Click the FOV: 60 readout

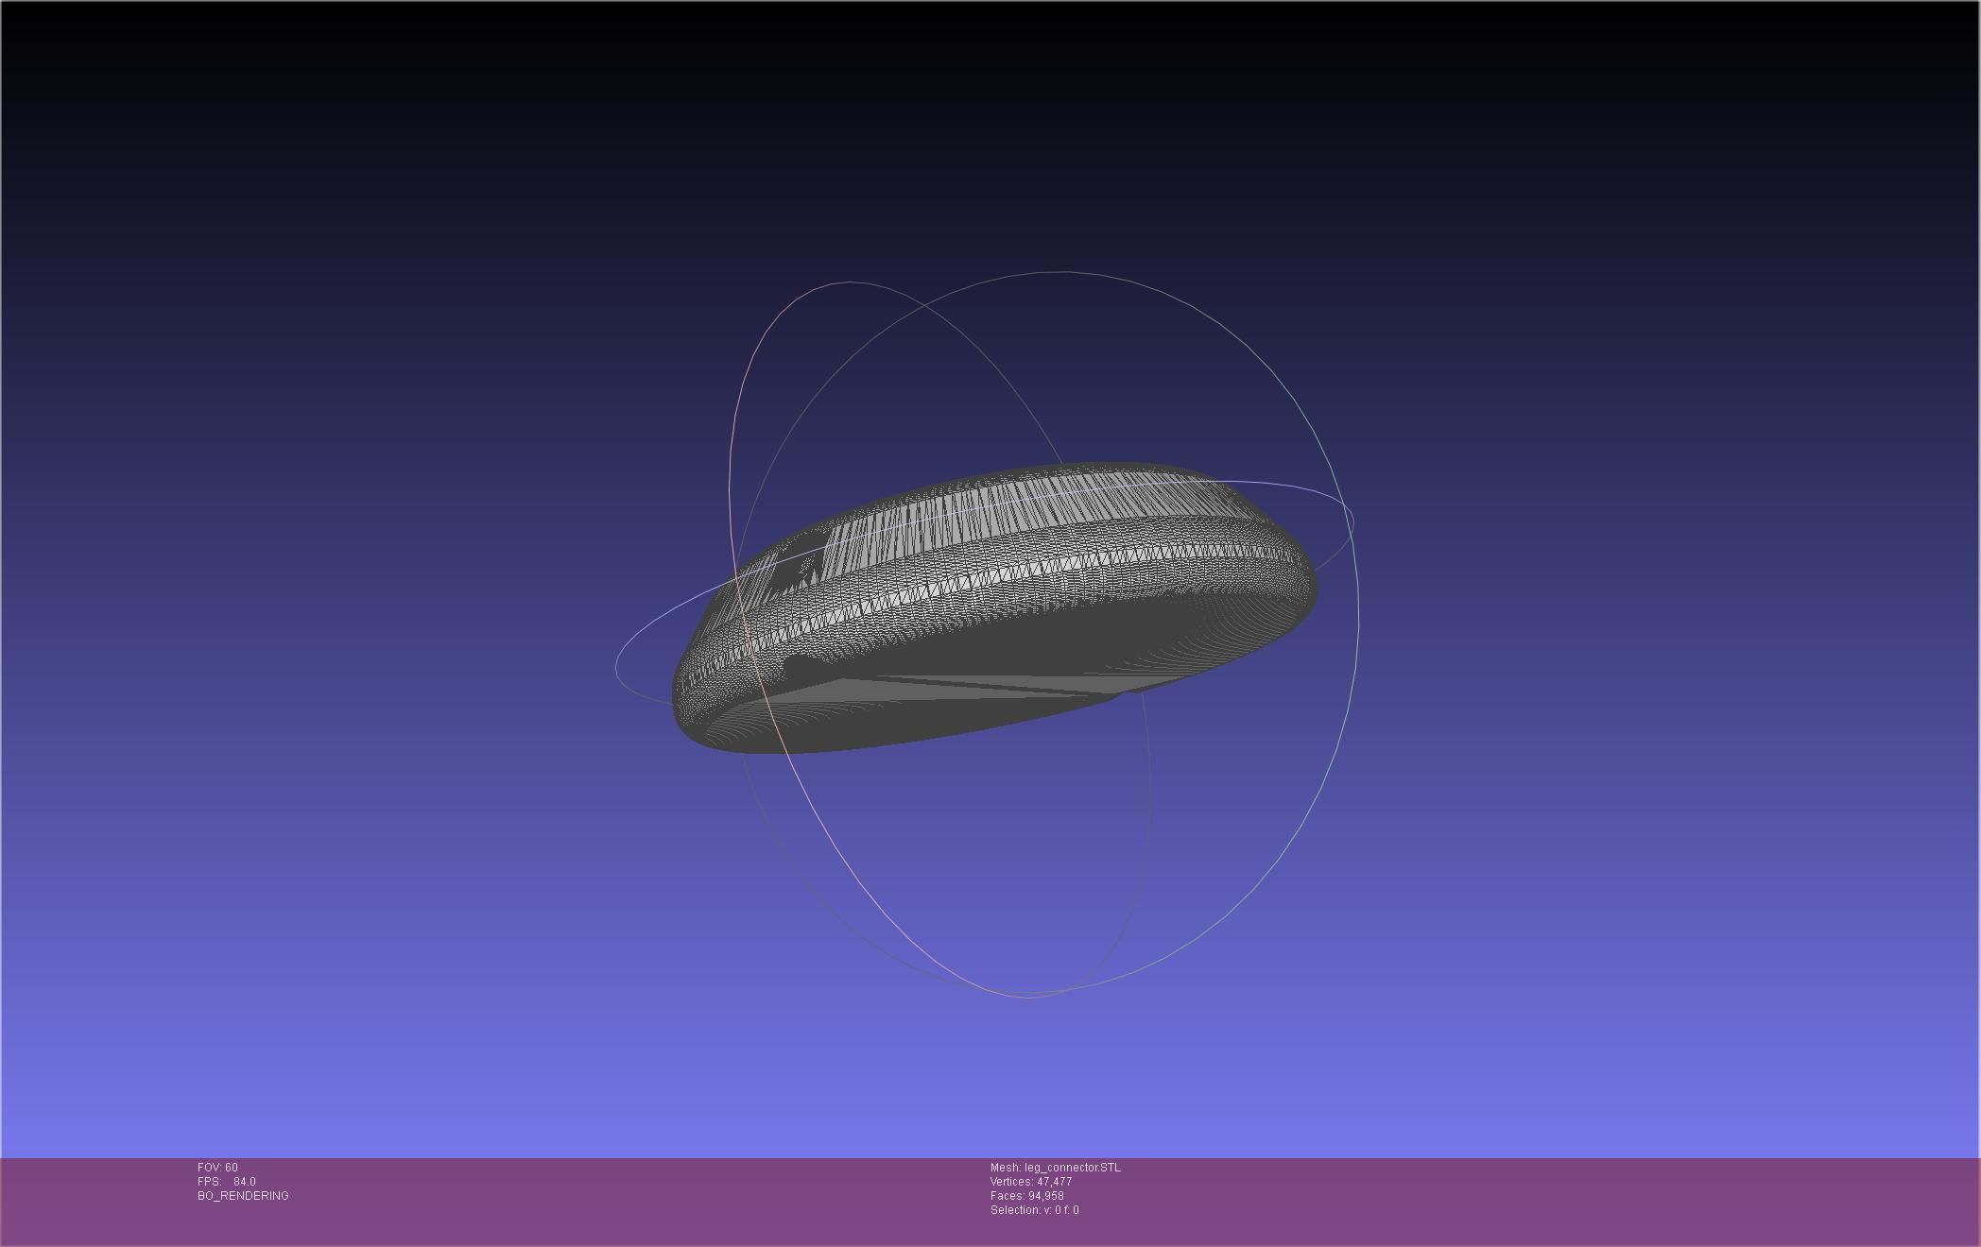[x=217, y=1168]
